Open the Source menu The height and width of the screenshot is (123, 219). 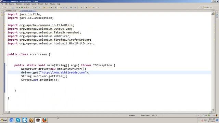[x=12, y=4]
